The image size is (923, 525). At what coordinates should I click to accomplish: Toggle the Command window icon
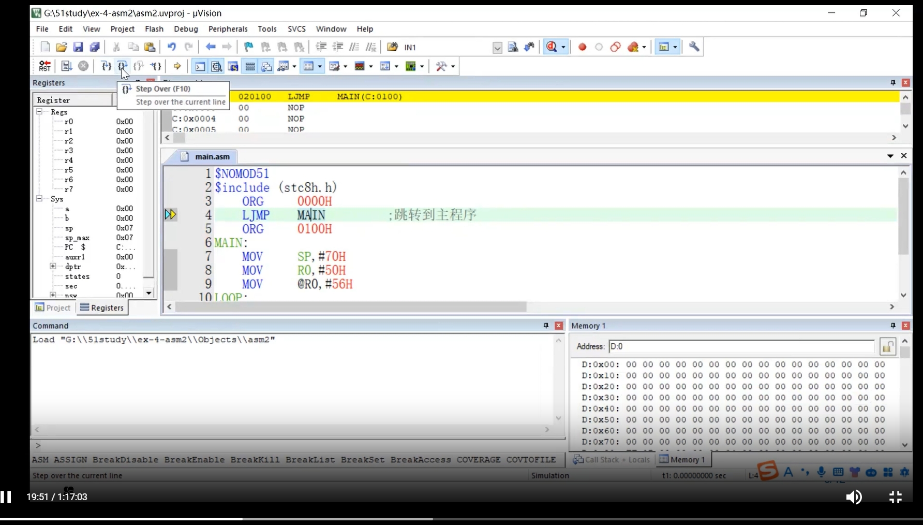[x=200, y=66]
